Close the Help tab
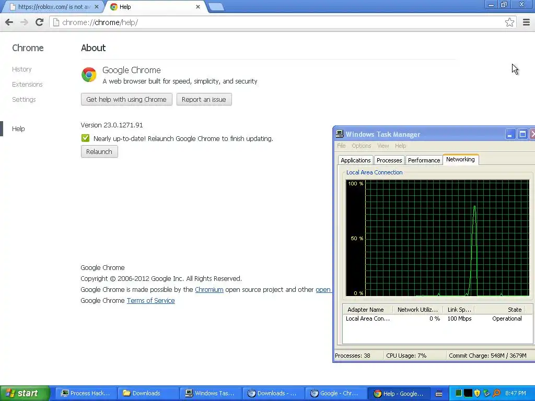This screenshot has height=401, width=535. click(198, 7)
